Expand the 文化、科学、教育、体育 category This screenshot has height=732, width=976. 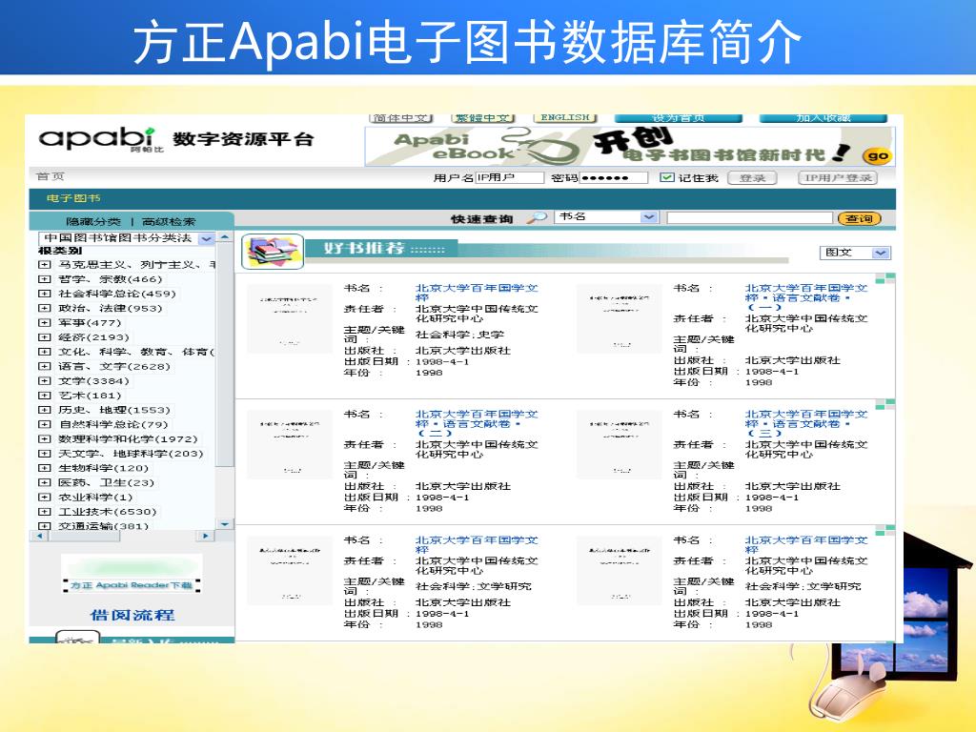(44, 352)
